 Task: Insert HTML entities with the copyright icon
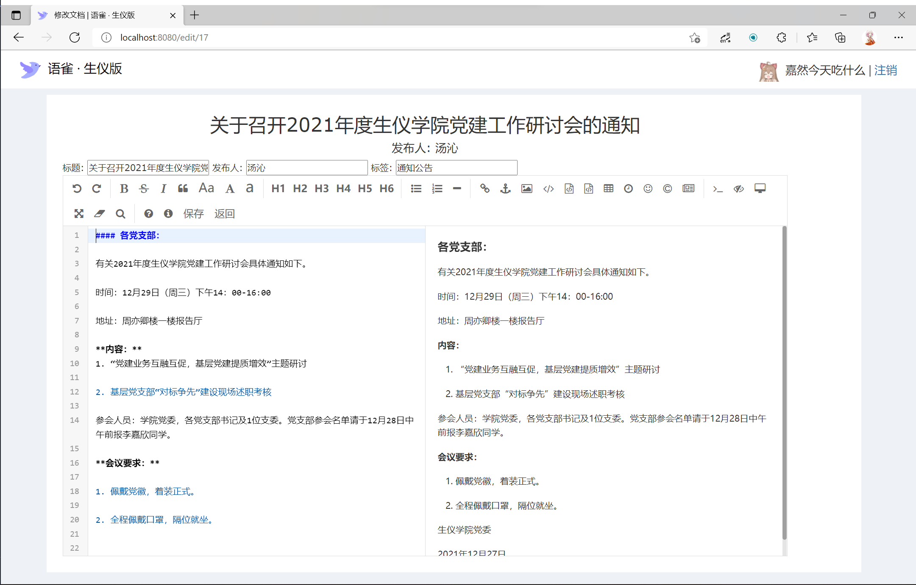(x=668, y=189)
